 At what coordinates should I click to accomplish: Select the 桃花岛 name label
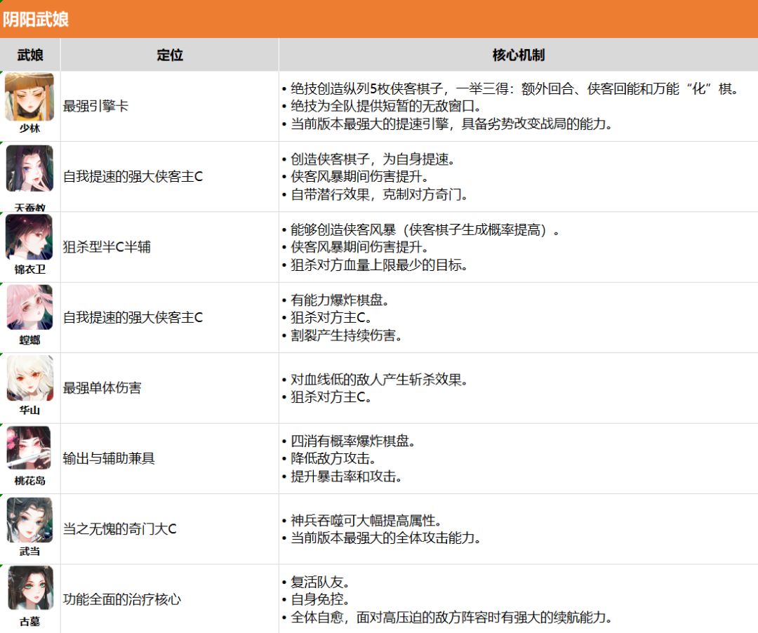pos(29,480)
